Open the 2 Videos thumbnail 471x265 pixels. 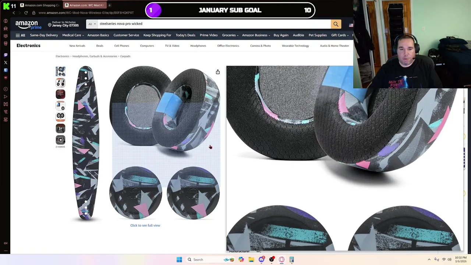click(x=60, y=140)
